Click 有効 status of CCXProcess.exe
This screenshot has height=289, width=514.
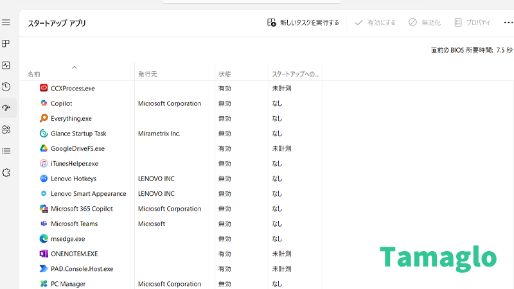[224, 89]
